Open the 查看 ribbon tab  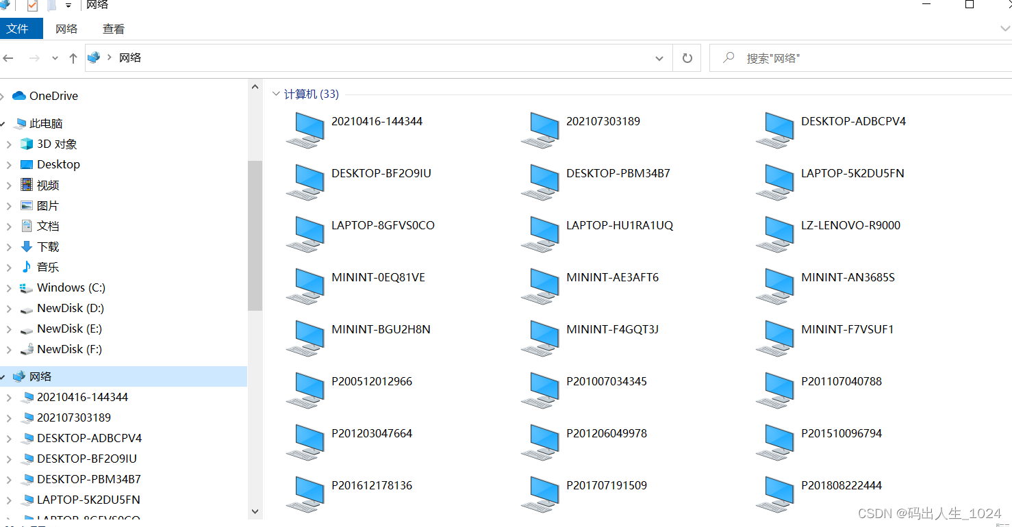tap(114, 29)
